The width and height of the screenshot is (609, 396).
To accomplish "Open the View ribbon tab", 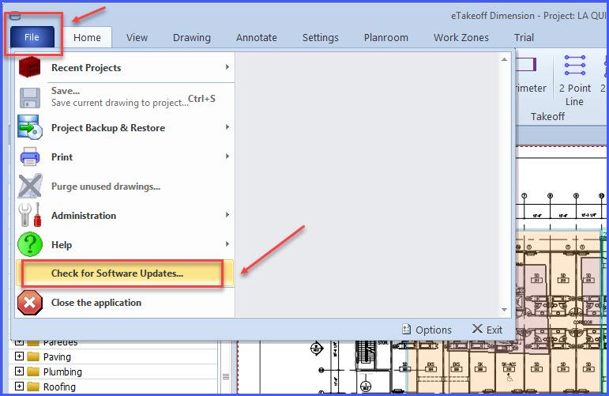I will [137, 37].
